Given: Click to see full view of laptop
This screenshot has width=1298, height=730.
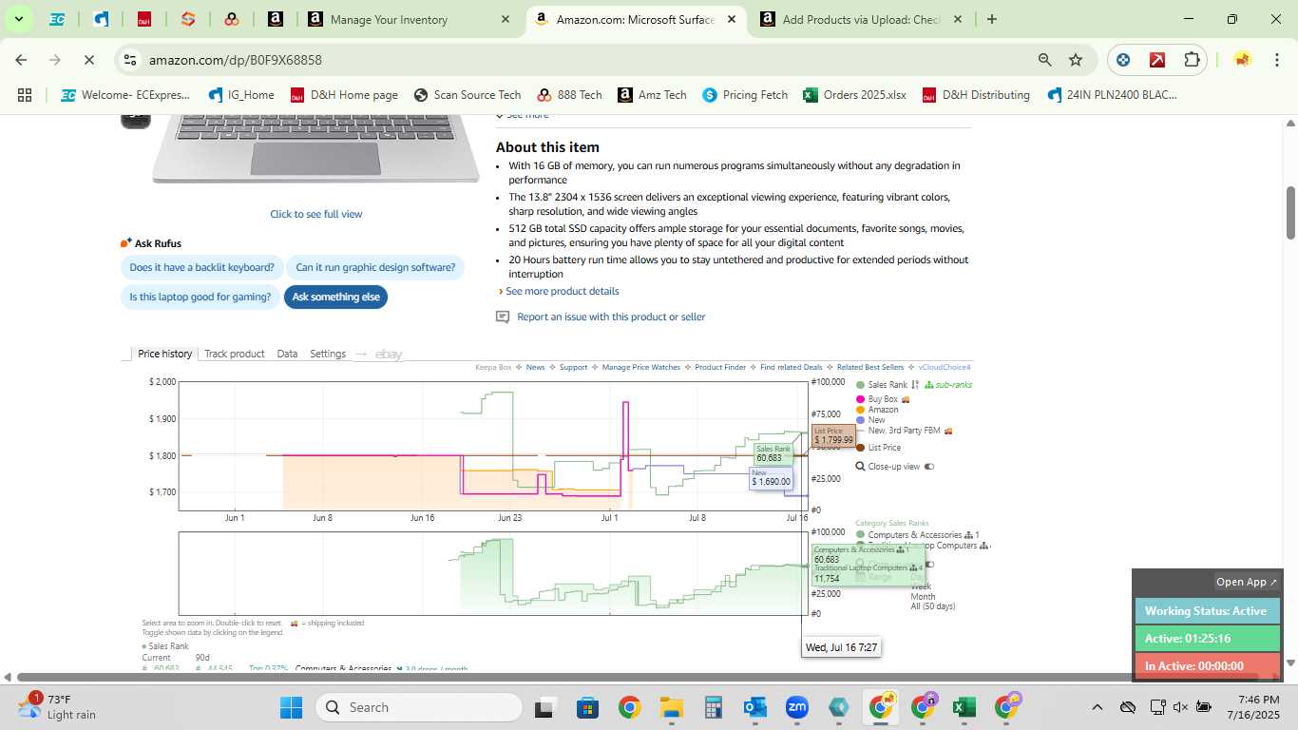Looking at the screenshot, I should [x=316, y=214].
